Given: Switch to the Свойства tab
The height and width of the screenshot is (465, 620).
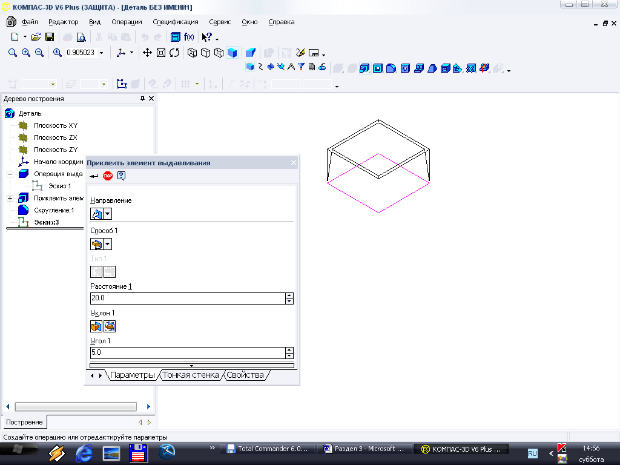Looking at the screenshot, I should (x=245, y=375).
